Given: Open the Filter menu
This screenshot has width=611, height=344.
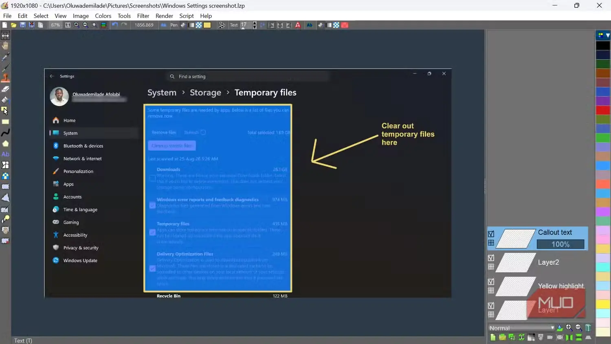Looking at the screenshot, I should pos(143,16).
